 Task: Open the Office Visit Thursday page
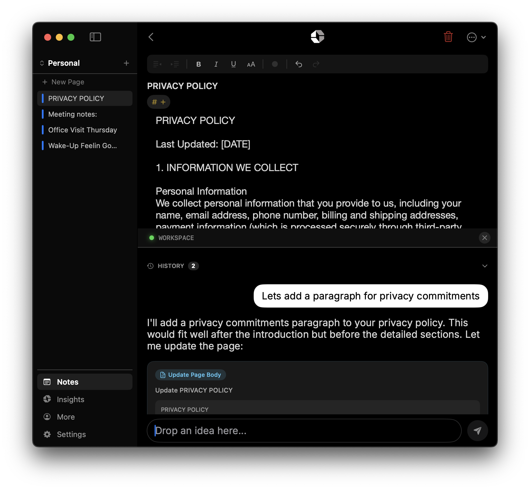(85, 130)
